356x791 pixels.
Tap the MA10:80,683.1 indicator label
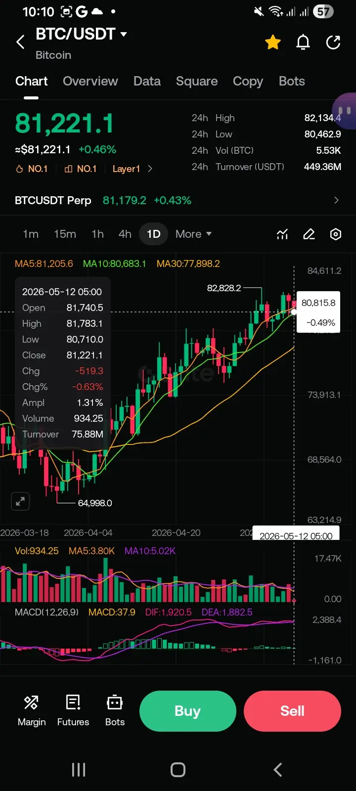tap(115, 264)
